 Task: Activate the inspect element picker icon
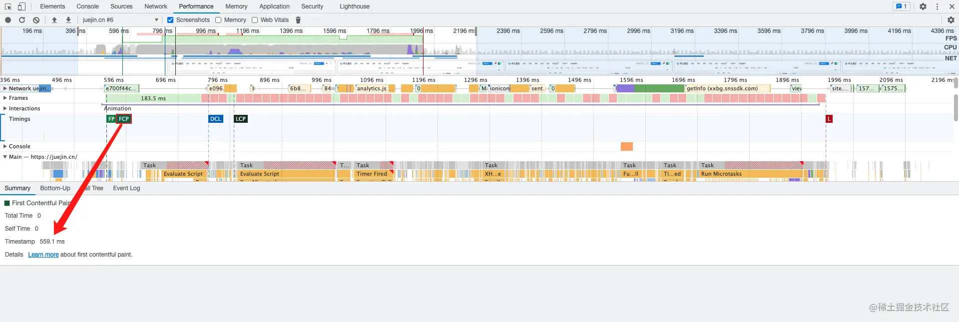(x=8, y=6)
